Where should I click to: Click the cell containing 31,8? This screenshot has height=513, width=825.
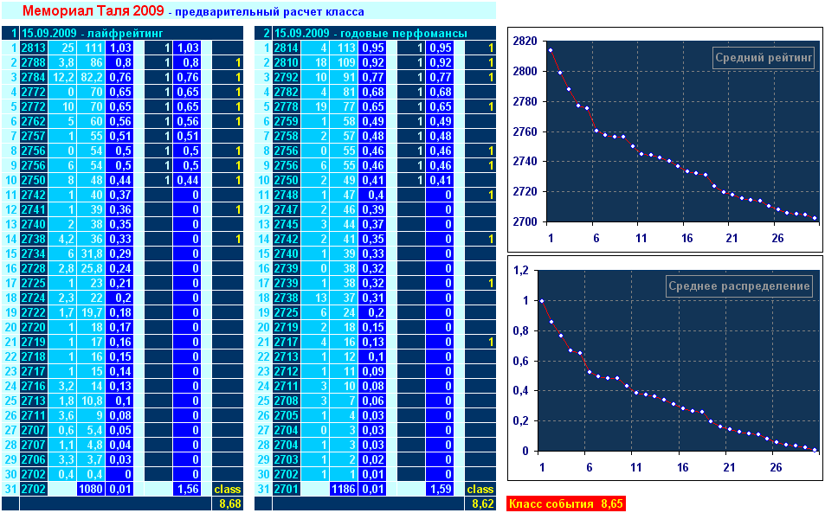(x=91, y=253)
